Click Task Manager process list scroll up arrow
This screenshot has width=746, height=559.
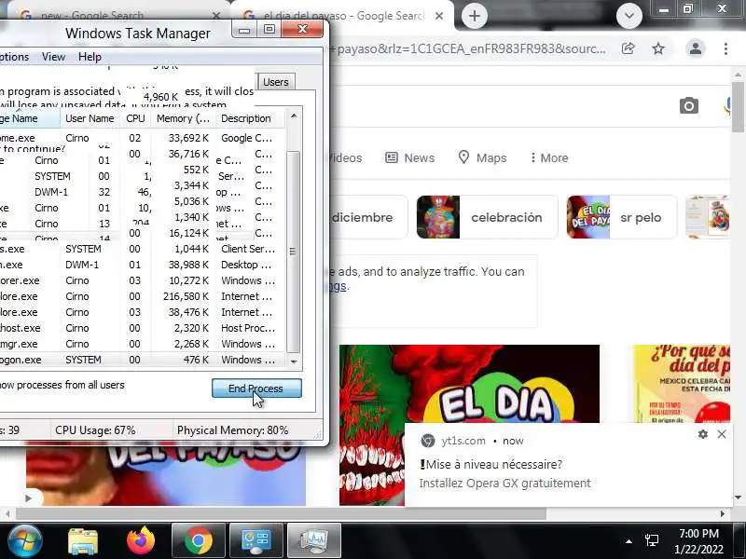coord(294,116)
